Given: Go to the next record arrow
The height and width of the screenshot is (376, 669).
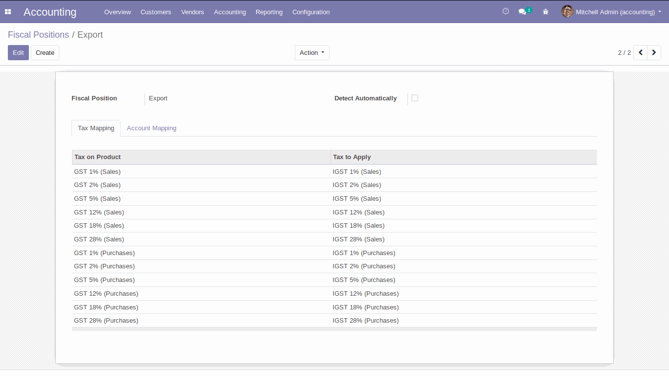Looking at the screenshot, I should coord(654,52).
